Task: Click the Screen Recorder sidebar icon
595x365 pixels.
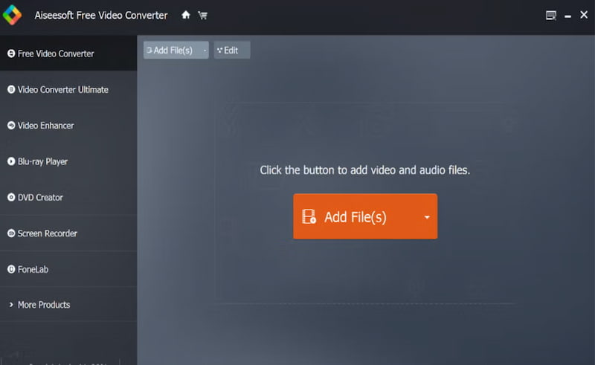Action: tap(11, 233)
